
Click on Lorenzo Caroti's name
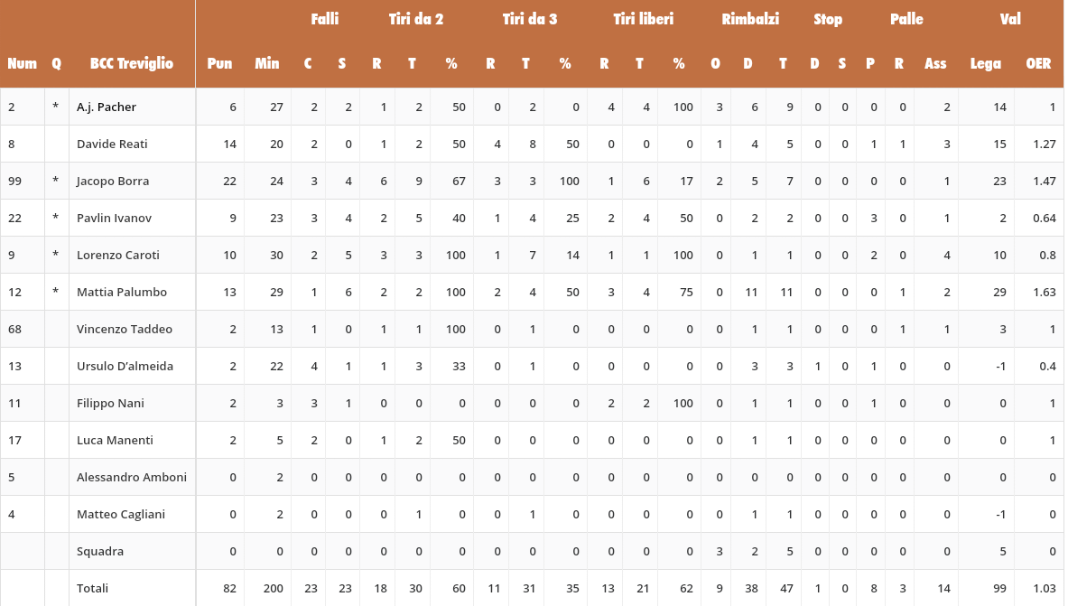[x=118, y=255]
